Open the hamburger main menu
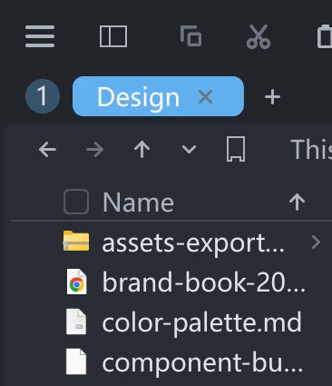 click(x=40, y=36)
